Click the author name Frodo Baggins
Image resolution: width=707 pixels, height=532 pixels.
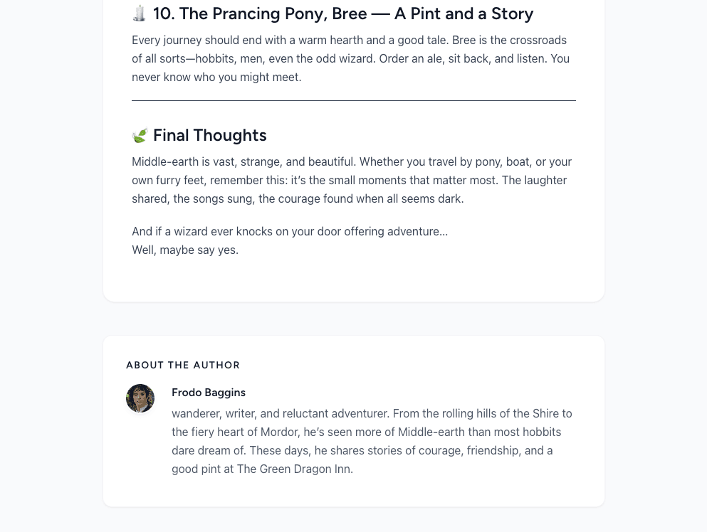(x=208, y=393)
